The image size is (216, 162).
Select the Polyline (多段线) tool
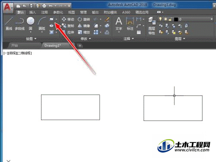tap(19, 23)
